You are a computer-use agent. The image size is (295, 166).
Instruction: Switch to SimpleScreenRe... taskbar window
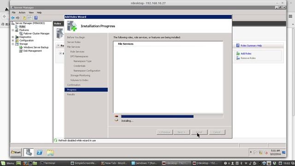pyautogui.click(x=83, y=163)
